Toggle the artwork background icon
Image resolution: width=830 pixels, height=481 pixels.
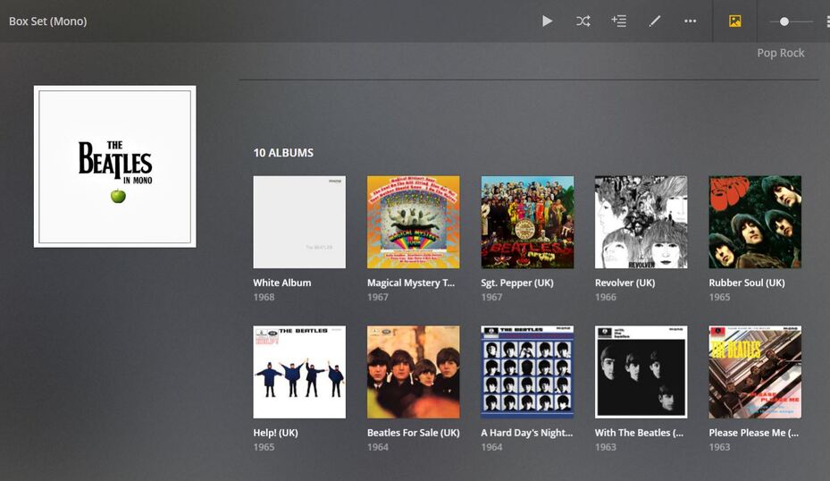(734, 21)
